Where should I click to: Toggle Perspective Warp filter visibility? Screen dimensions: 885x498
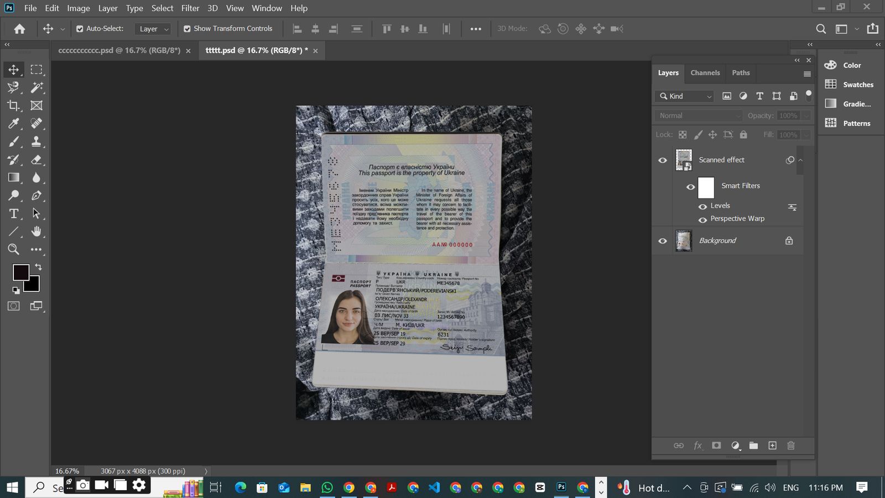[702, 220]
